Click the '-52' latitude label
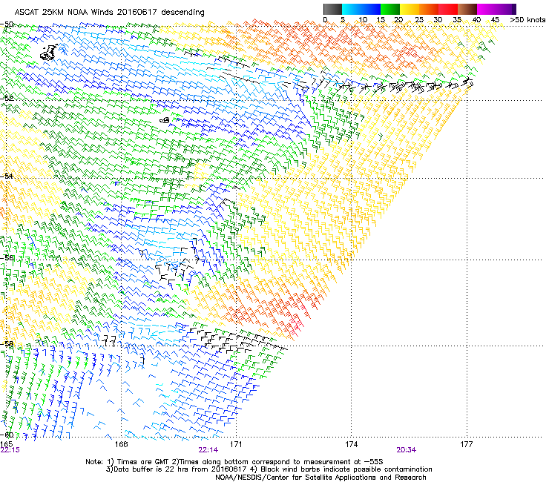This screenshot has width=549, height=482. (7, 99)
